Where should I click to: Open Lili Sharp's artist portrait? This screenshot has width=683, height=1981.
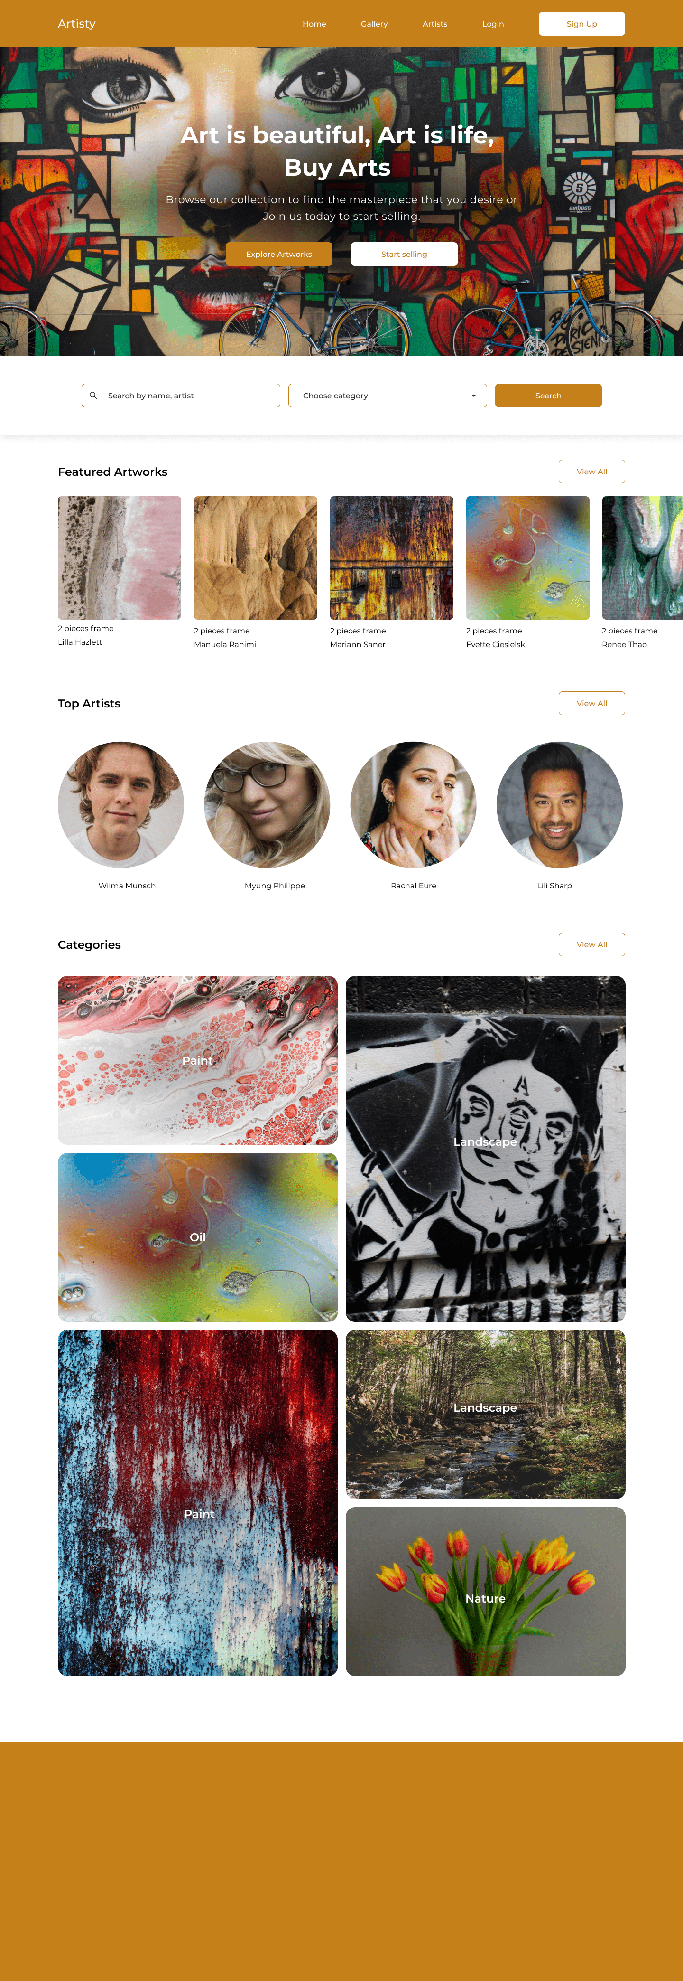[x=559, y=804]
